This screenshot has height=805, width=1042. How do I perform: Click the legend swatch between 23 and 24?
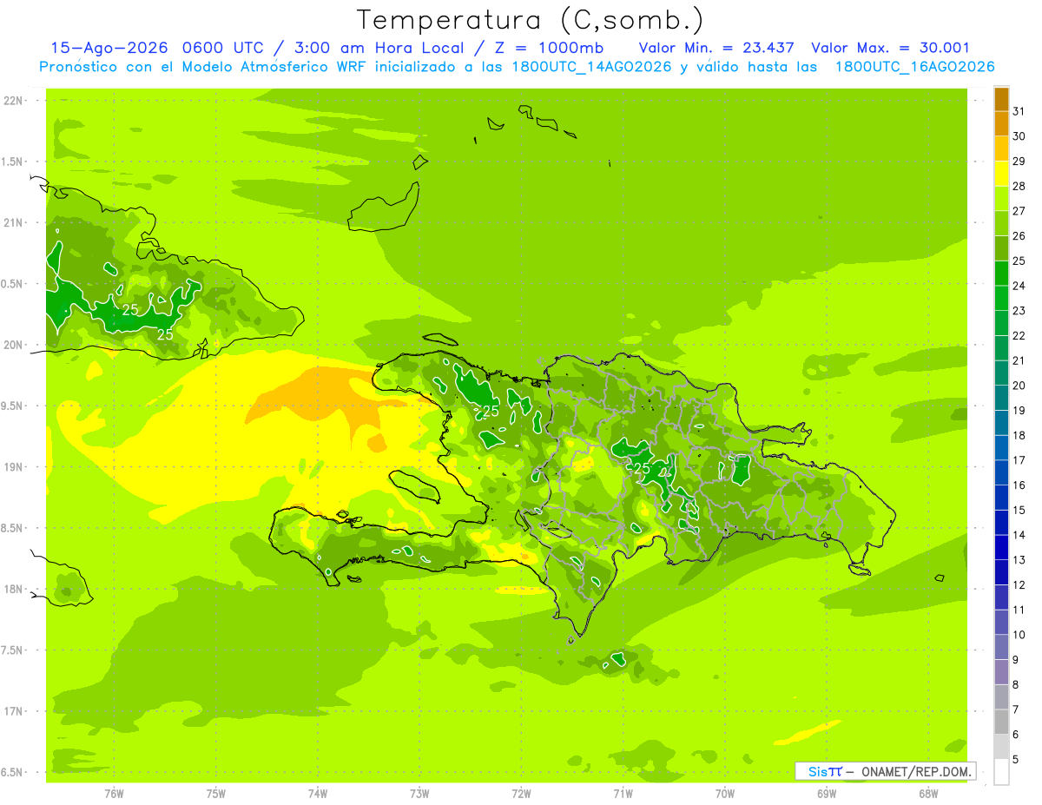pos(1001,299)
